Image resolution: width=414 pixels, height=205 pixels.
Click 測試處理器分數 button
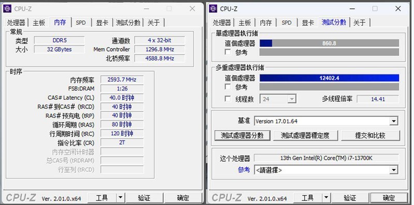pos(242,135)
